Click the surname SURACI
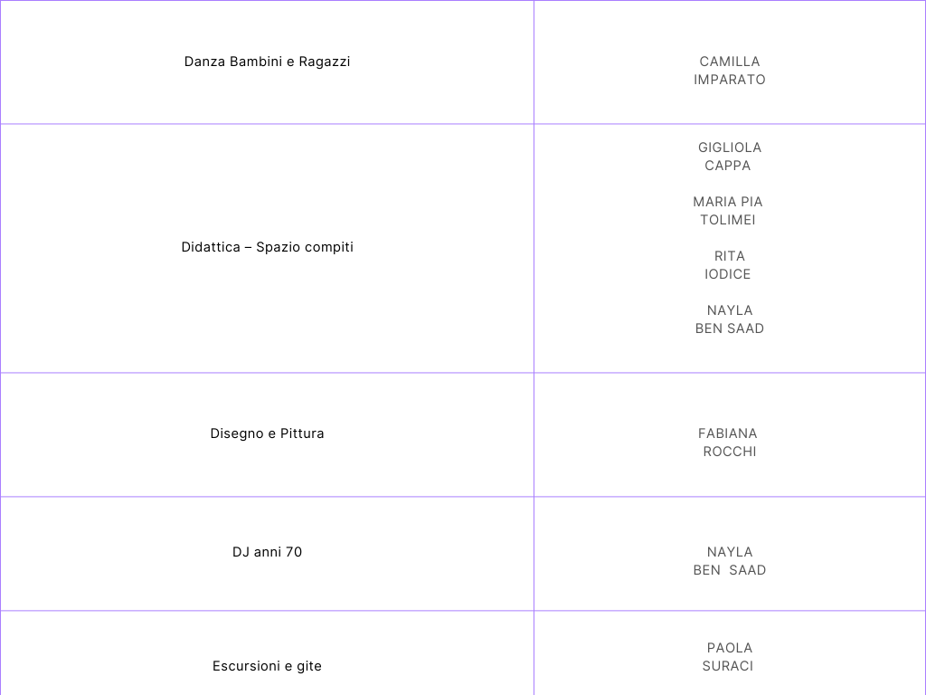Image resolution: width=926 pixels, height=695 pixels. pos(728,666)
